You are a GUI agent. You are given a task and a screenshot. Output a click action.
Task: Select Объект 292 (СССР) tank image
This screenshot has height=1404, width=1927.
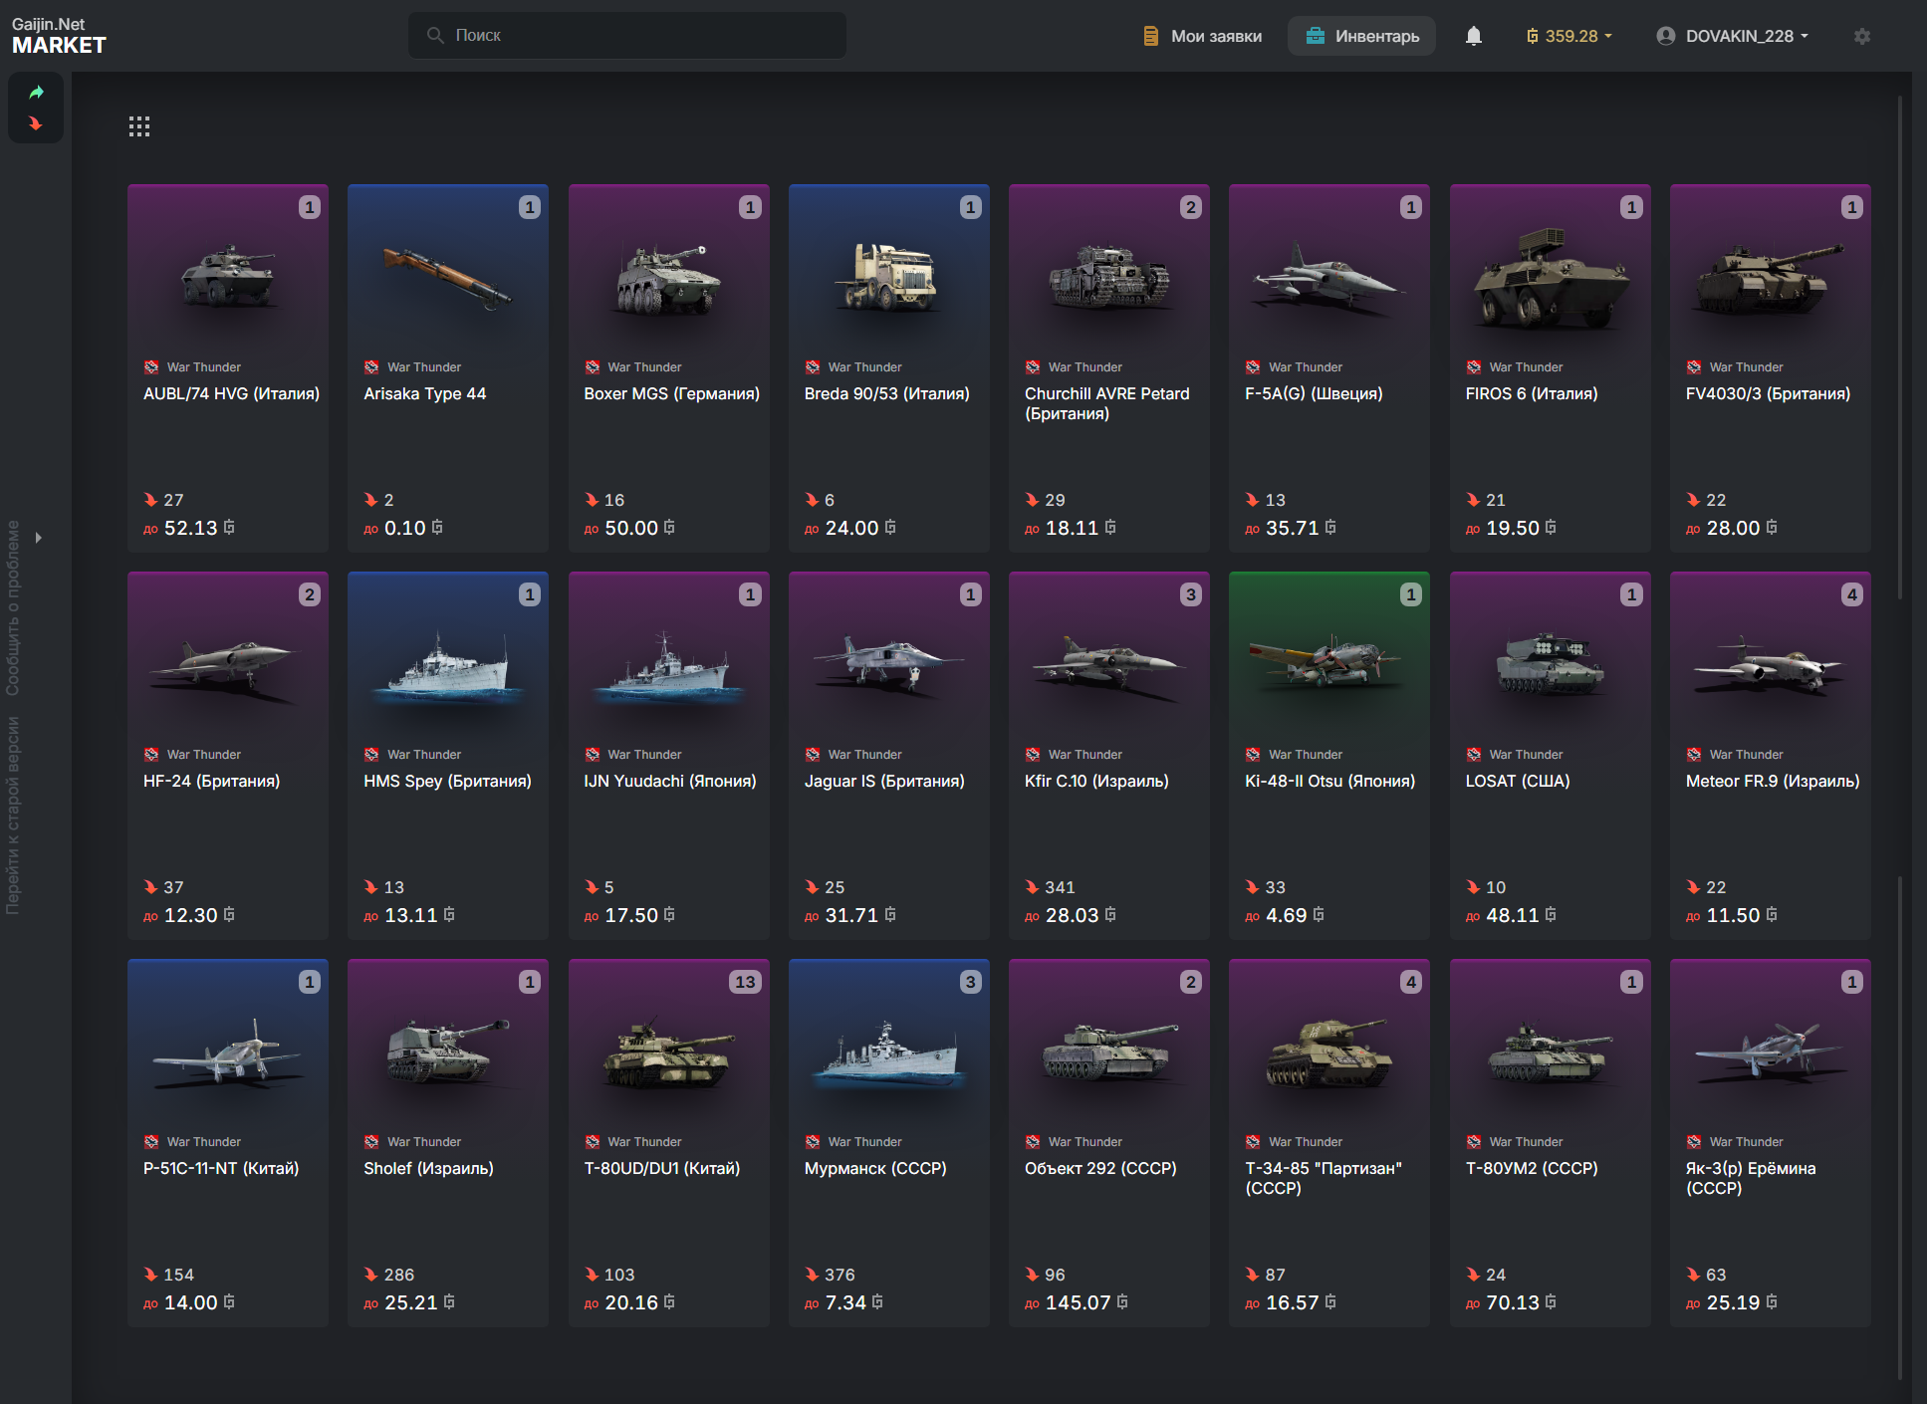tap(1109, 1051)
